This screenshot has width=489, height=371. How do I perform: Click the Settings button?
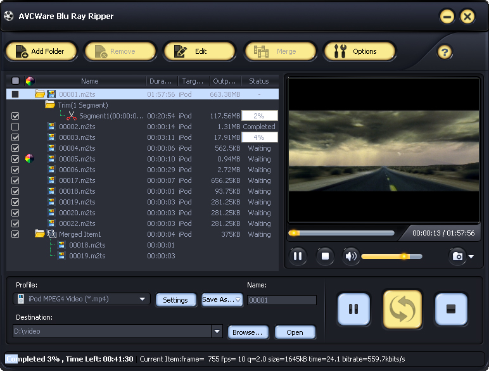pyautogui.click(x=175, y=300)
